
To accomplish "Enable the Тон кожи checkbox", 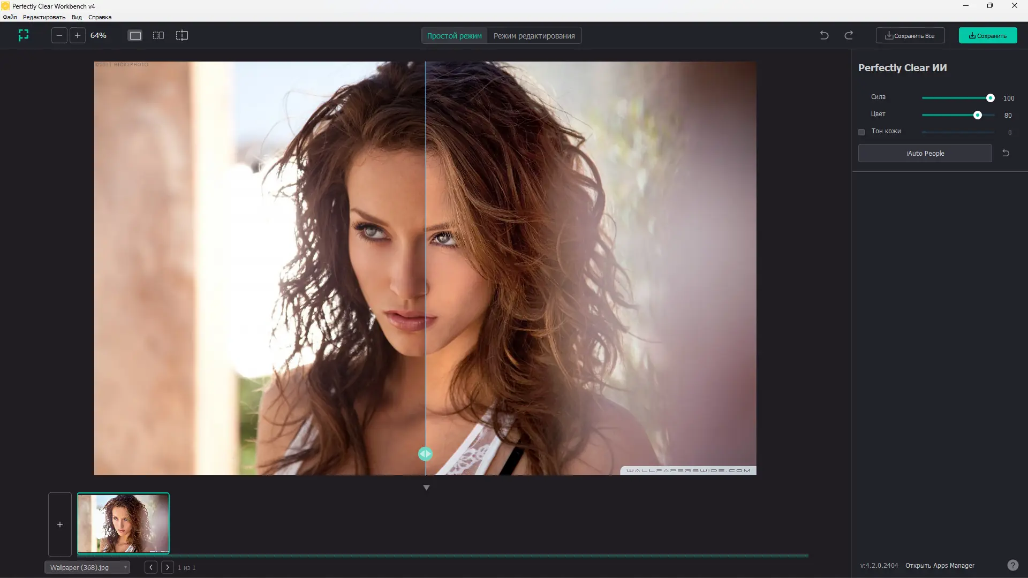I will tap(861, 132).
